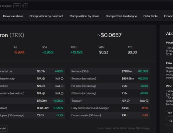Click market cap change +4.62%
Image resolution: width=173 pixels, height=133 pixels.
coord(59,71)
